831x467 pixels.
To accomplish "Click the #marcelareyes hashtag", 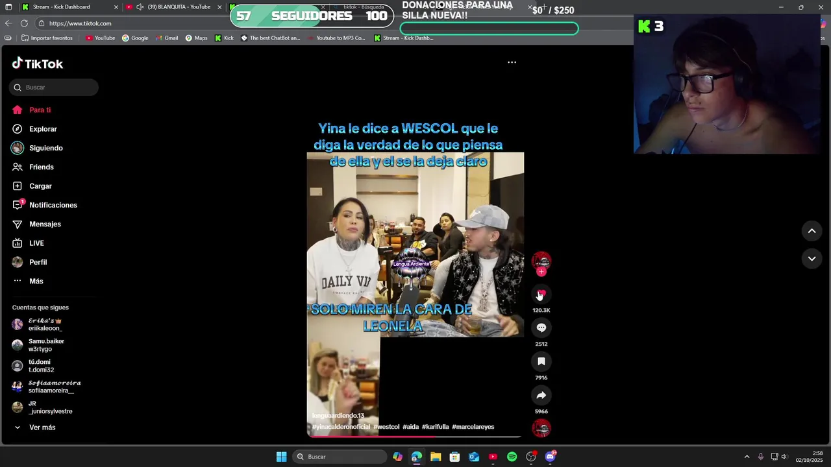I will click(x=473, y=427).
